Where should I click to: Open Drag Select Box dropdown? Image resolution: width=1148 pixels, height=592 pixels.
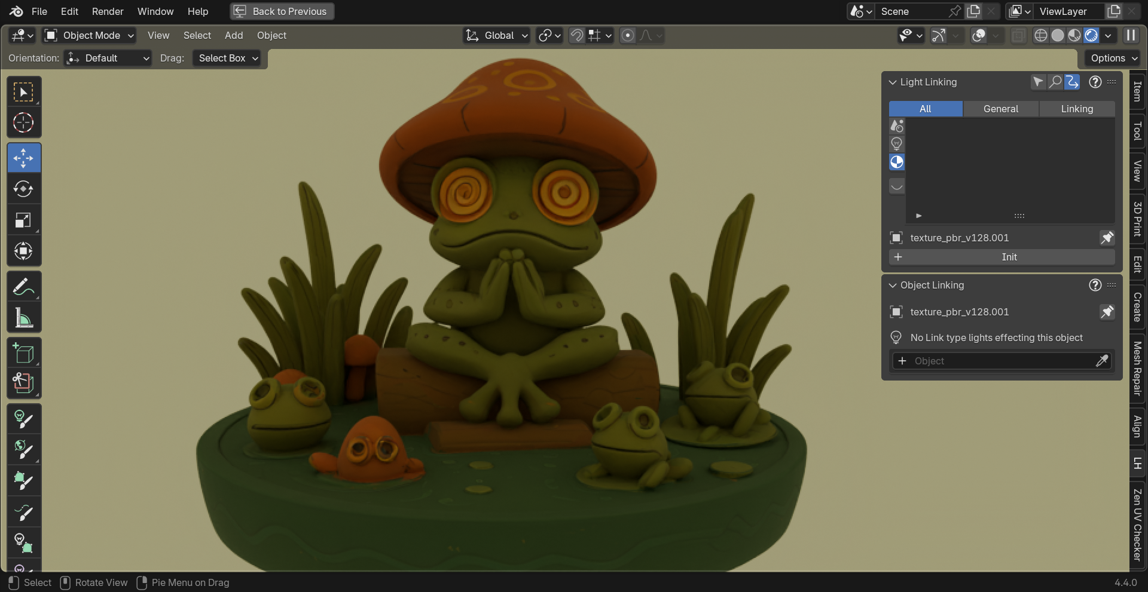(227, 58)
